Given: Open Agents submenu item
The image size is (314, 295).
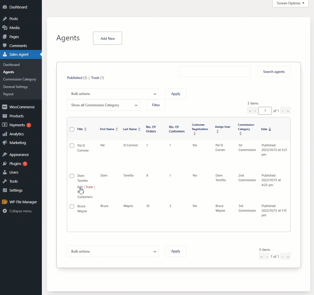Looking at the screenshot, I should 8,72.
